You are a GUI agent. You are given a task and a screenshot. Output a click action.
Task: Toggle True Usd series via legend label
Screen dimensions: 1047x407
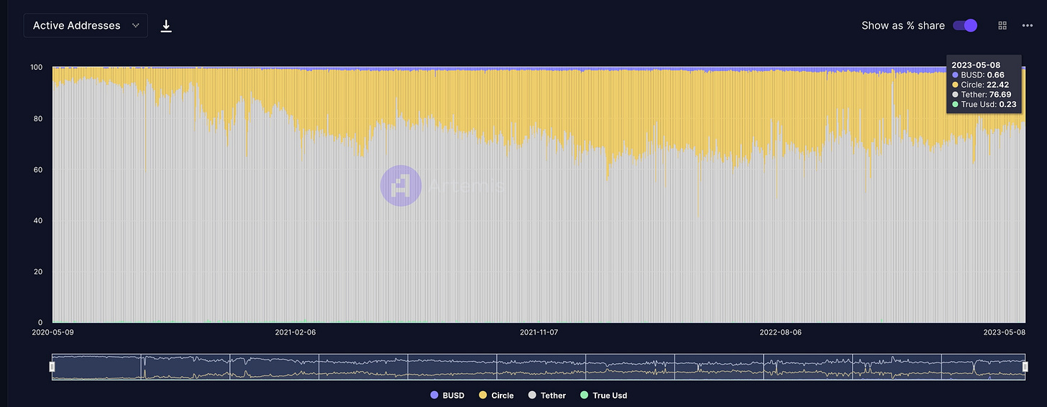610,396
